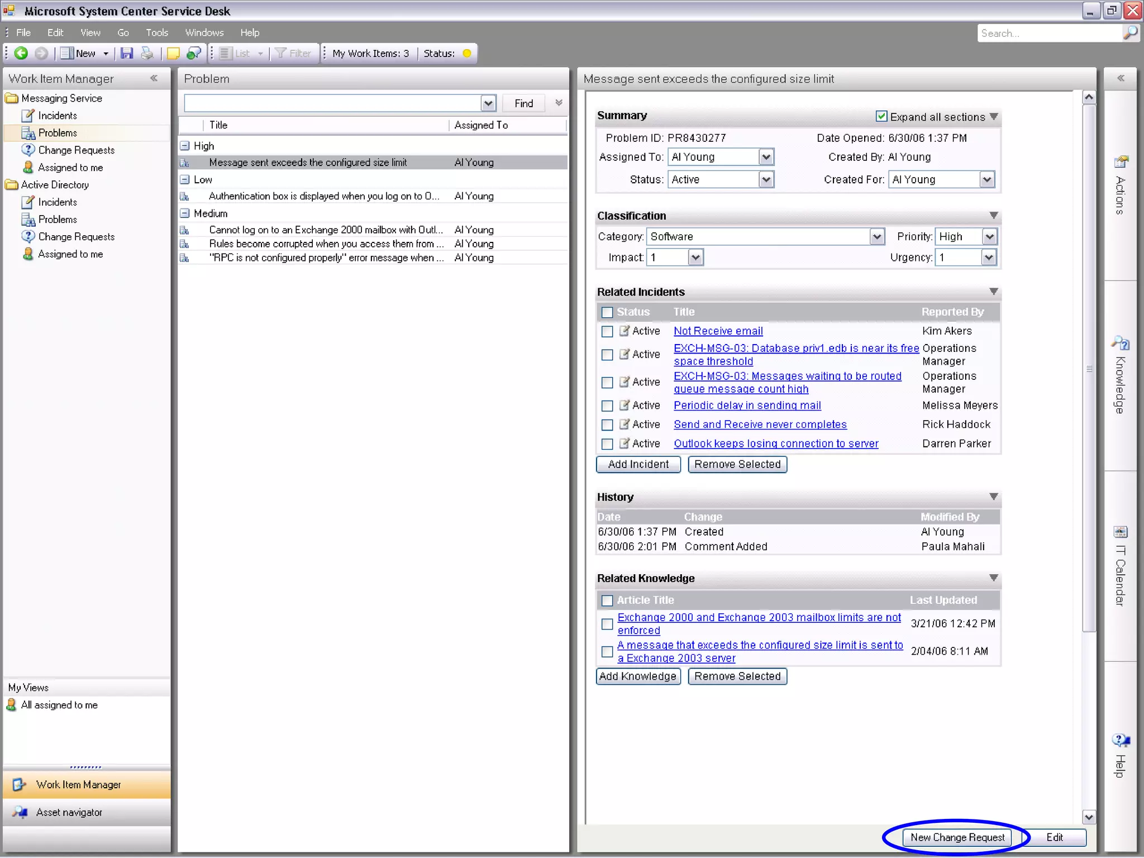Image resolution: width=1144 pixels, height=858 pixels.
Task: Open the Actions side panel icon
Action: coord(1121,163)
